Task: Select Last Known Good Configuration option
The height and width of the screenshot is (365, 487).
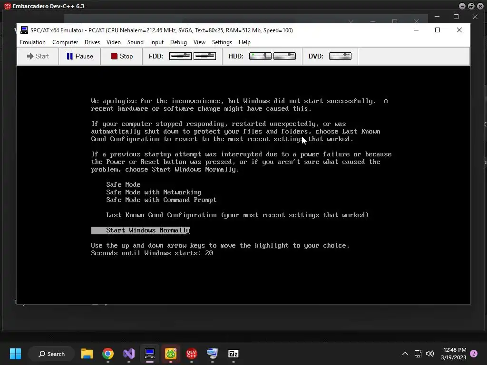Action: [x=237, y=215]
